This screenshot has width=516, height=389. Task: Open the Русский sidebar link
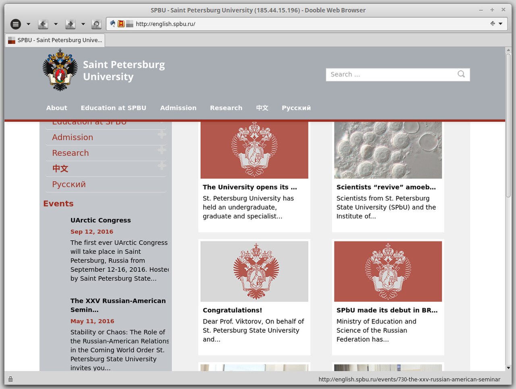click(69, 184)
